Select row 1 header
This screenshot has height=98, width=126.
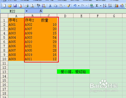4,20
